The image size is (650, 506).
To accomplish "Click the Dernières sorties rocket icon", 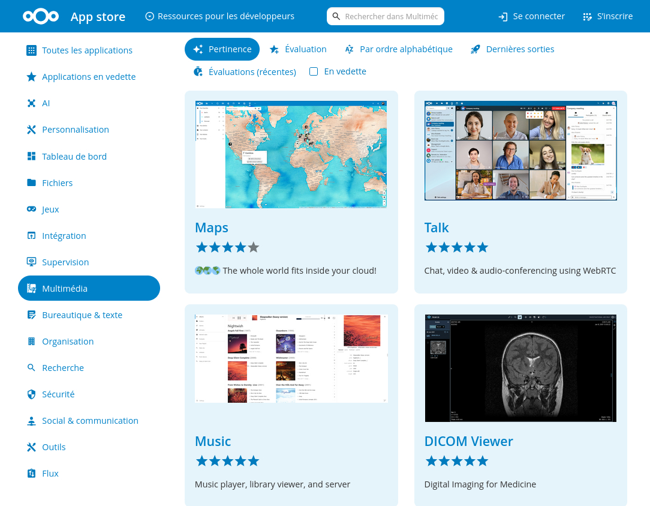I will [x=475, y=49].
